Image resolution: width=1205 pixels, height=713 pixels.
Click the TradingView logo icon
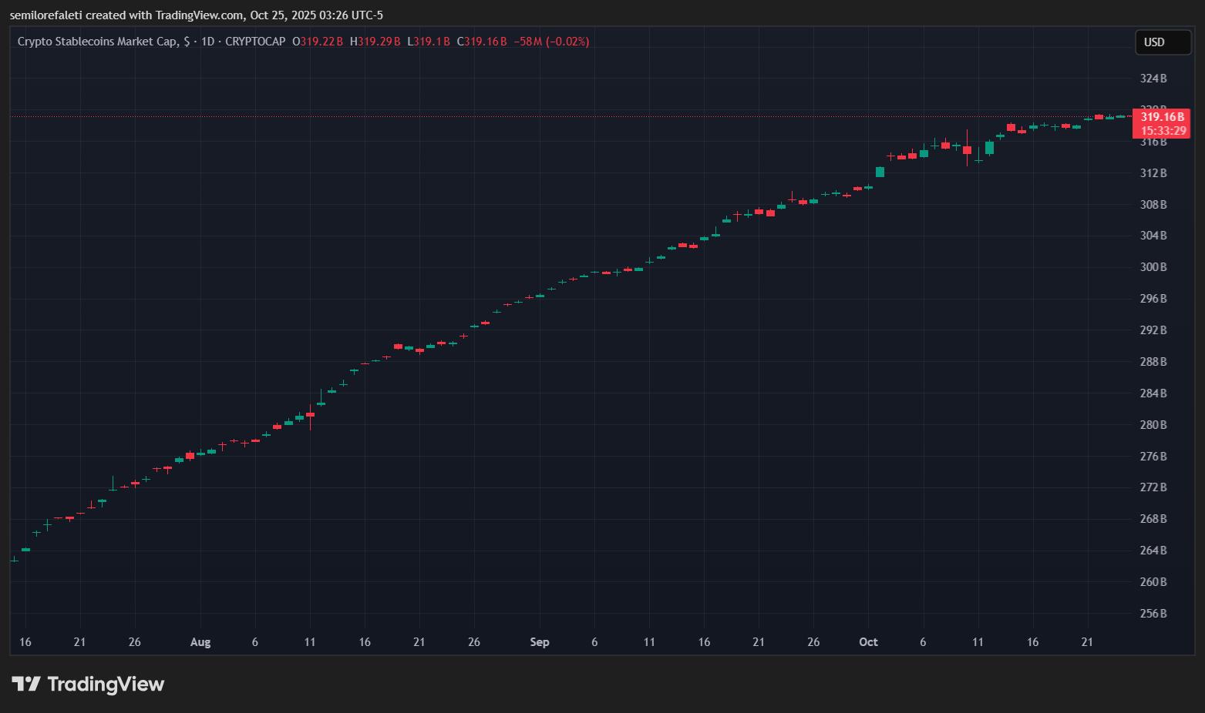(25, 684)
